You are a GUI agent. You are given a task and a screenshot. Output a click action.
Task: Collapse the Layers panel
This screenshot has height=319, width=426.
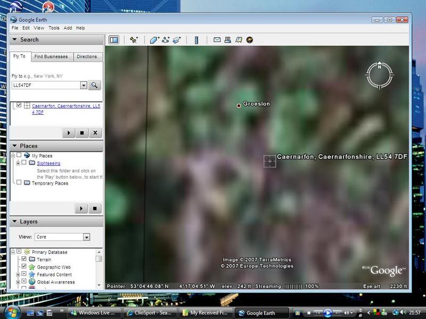[x=15, y=221]
